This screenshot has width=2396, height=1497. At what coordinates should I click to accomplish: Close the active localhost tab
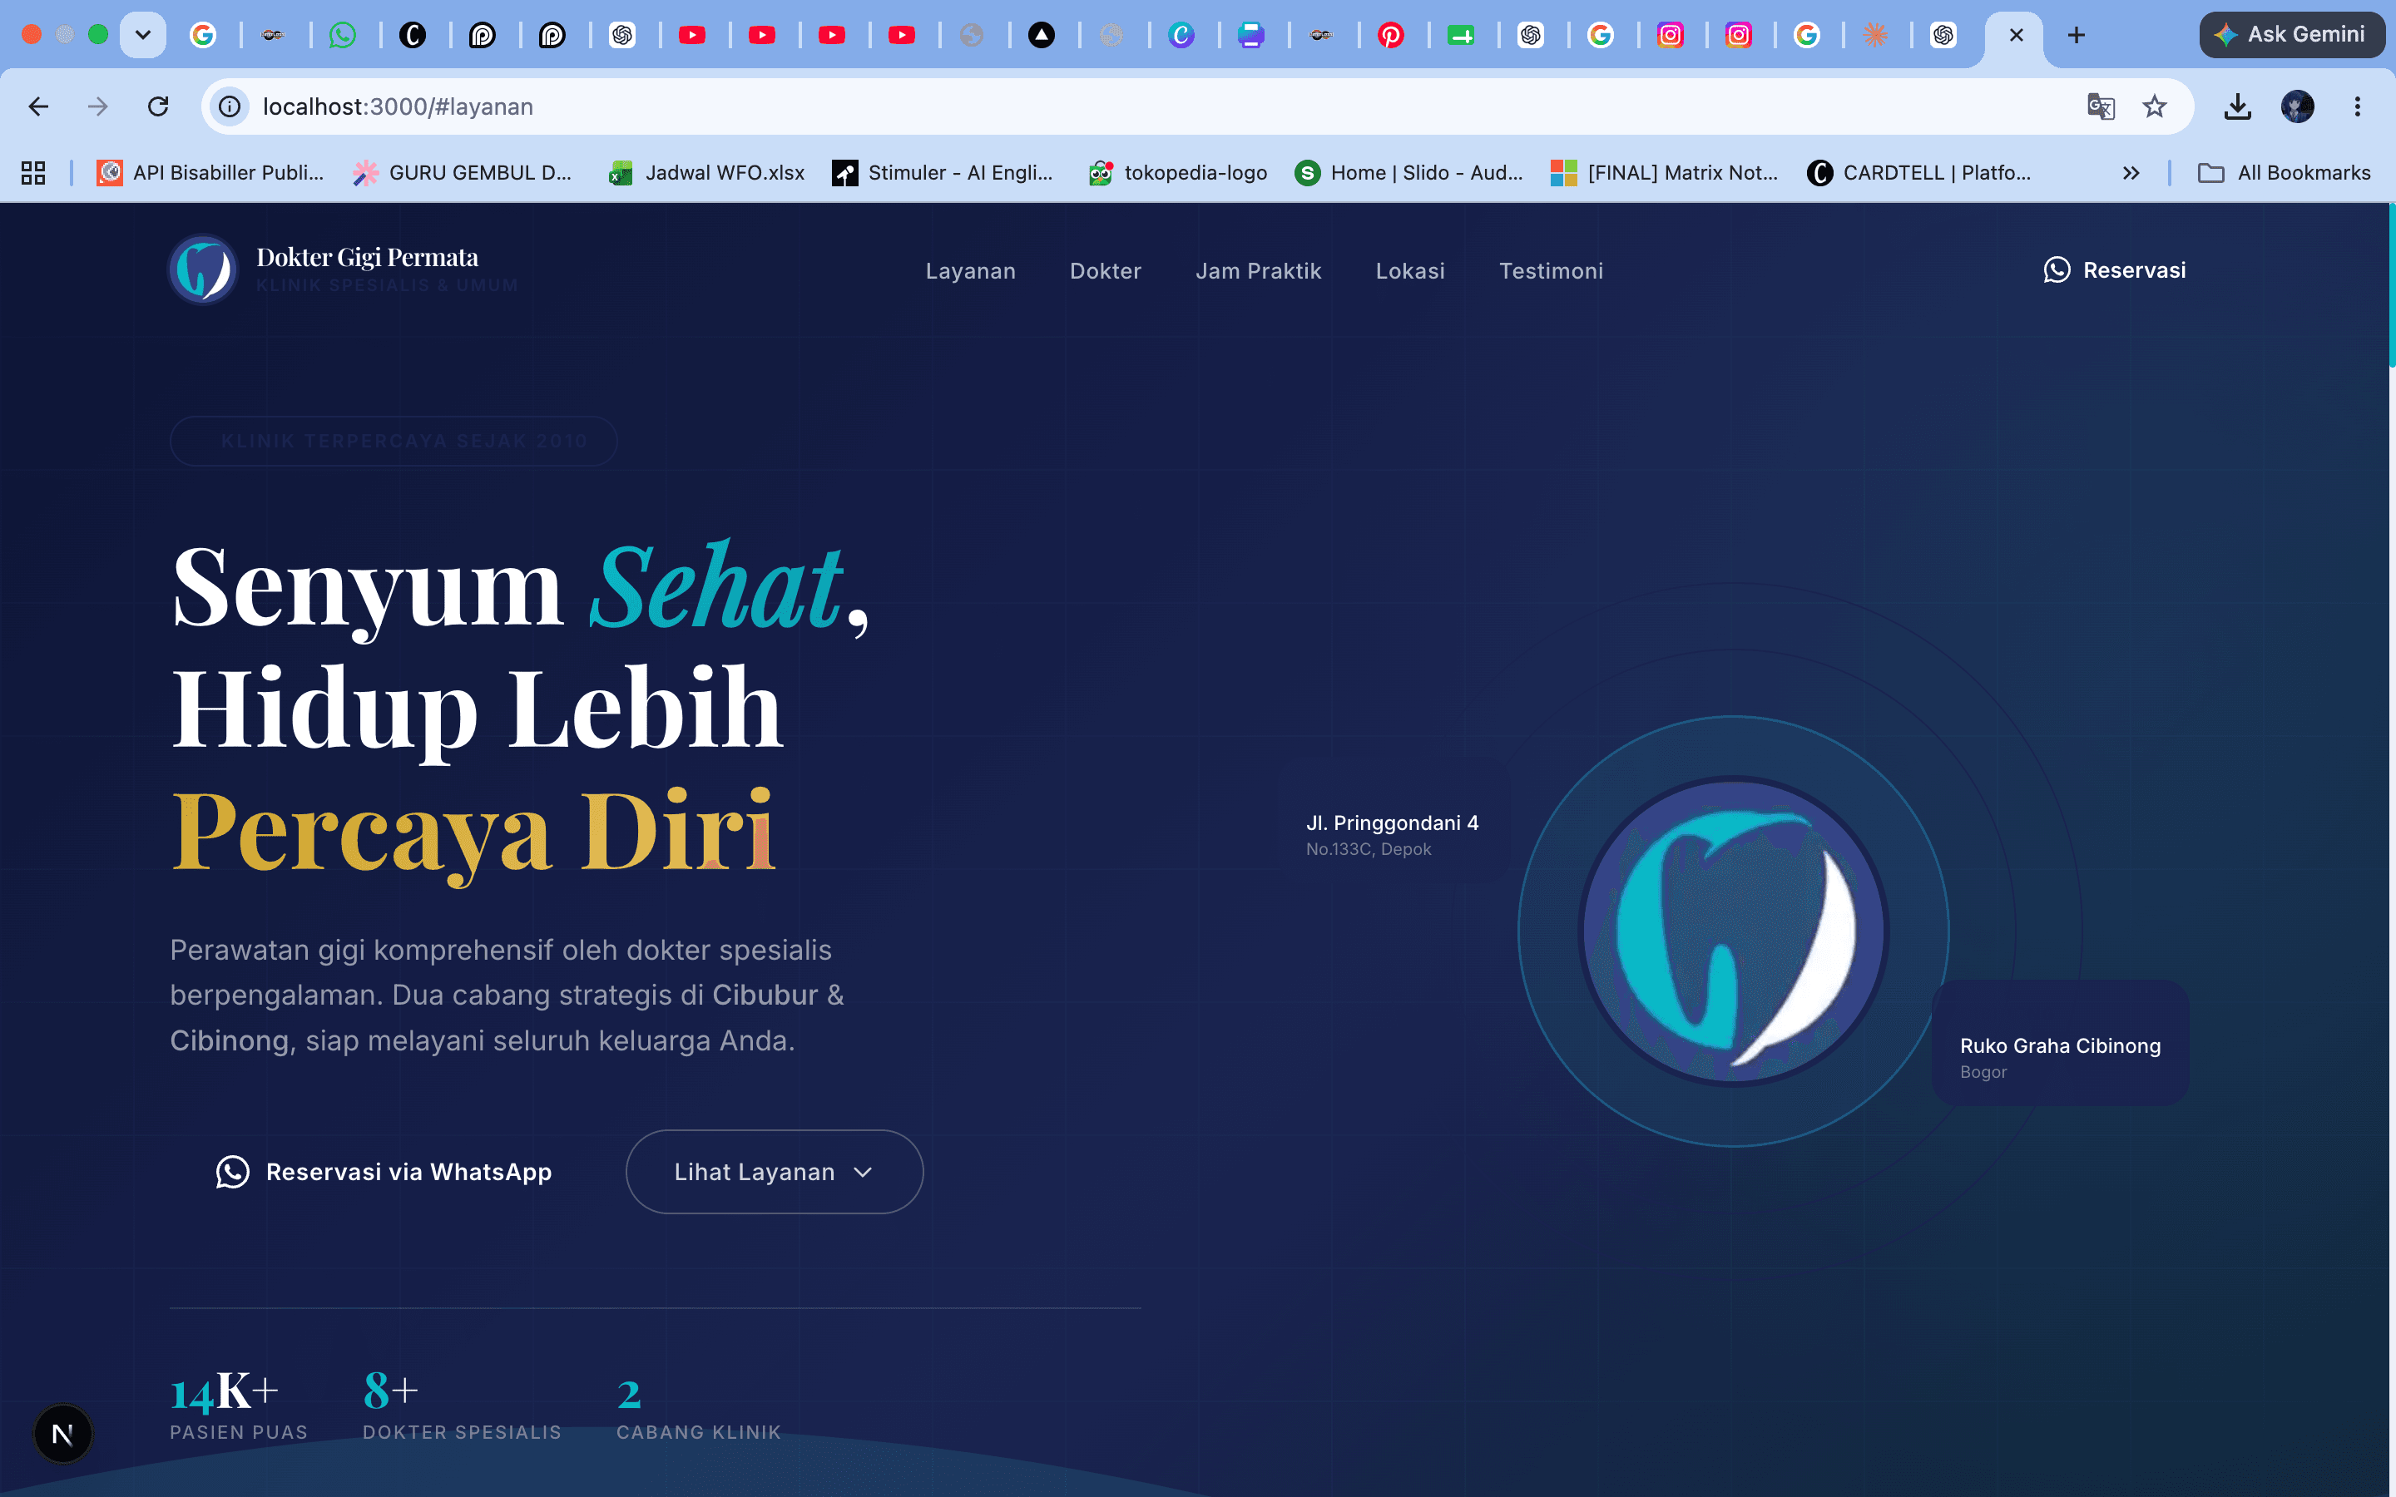coord(2016,35)
